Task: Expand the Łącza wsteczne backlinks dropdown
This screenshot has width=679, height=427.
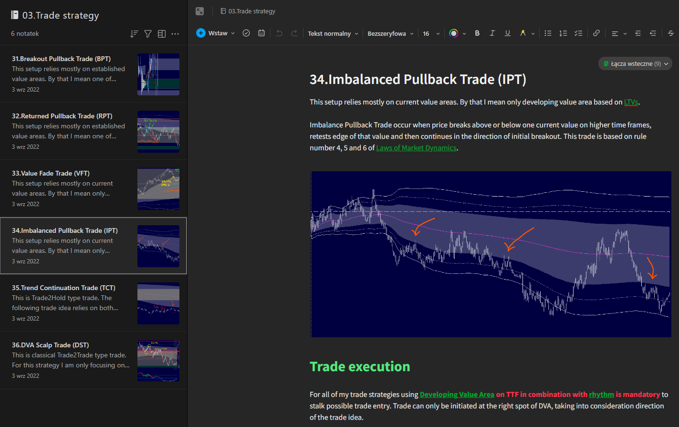Action: click(x=635, y=63)
